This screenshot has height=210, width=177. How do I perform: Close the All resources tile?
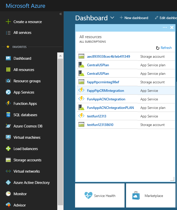click(172, 27)
